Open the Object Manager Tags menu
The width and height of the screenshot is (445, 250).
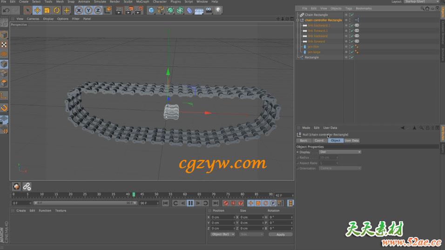click(349, 8)
